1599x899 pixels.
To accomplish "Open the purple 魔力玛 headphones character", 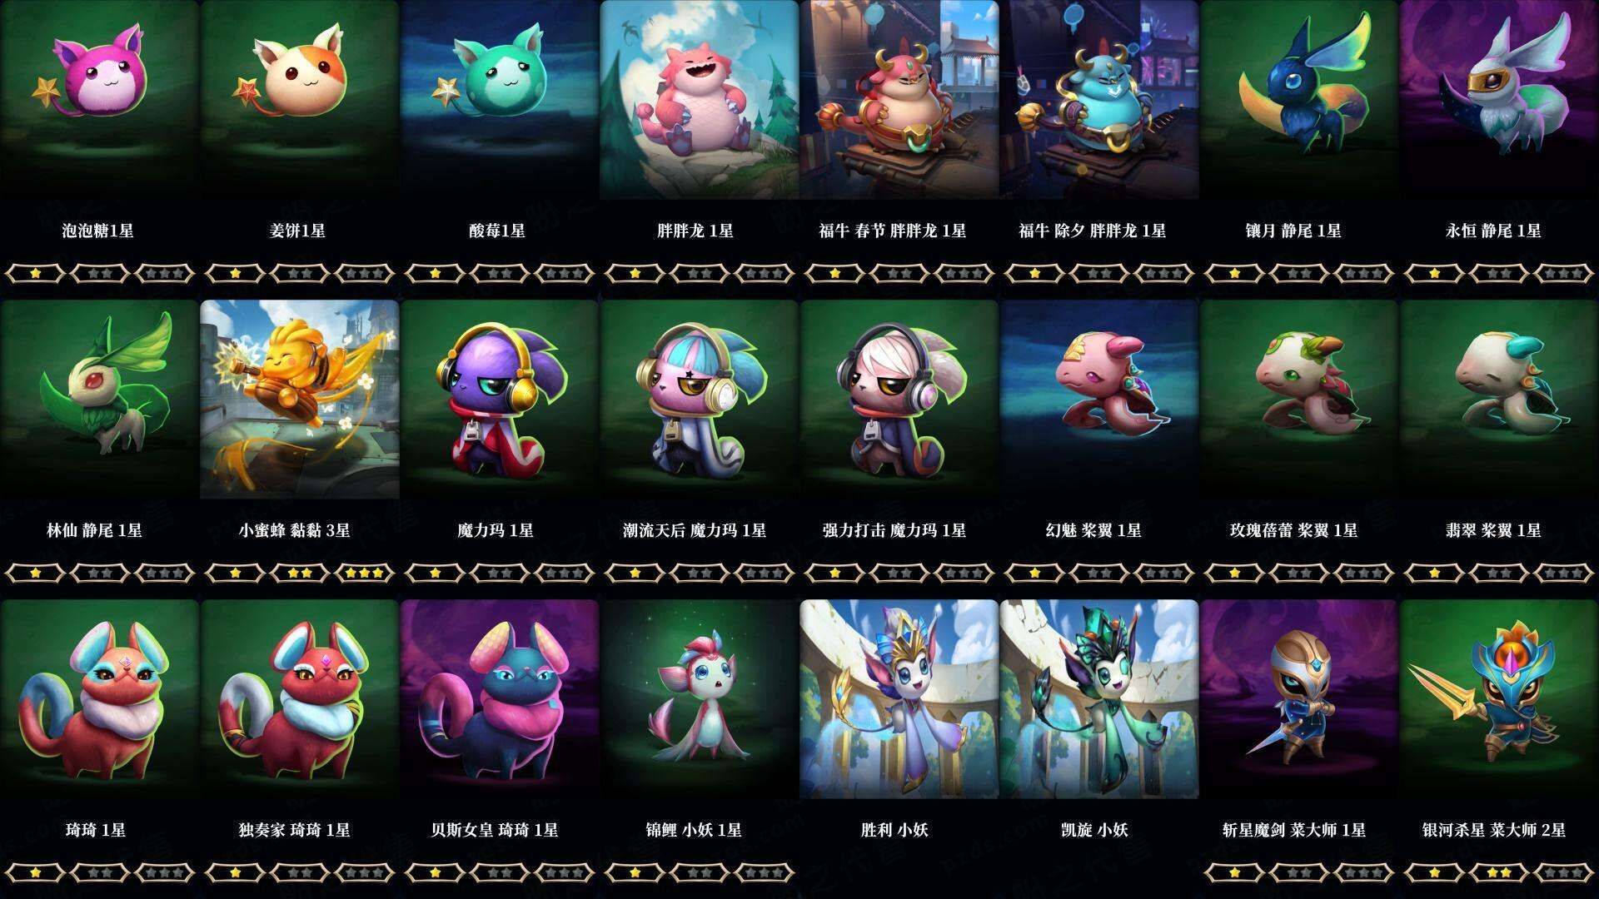I will click(499, 400).
